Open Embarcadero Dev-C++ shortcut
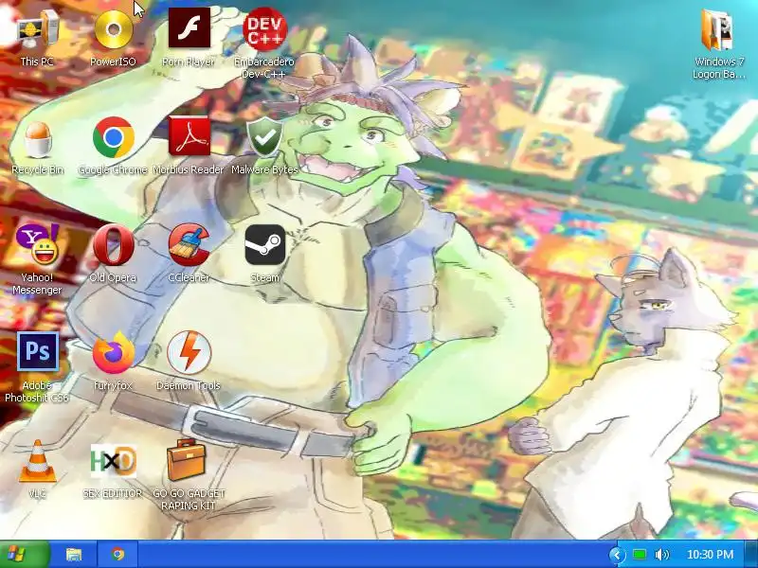The height and width of the screenshot is (568, 758). click(x=264, y=28)
